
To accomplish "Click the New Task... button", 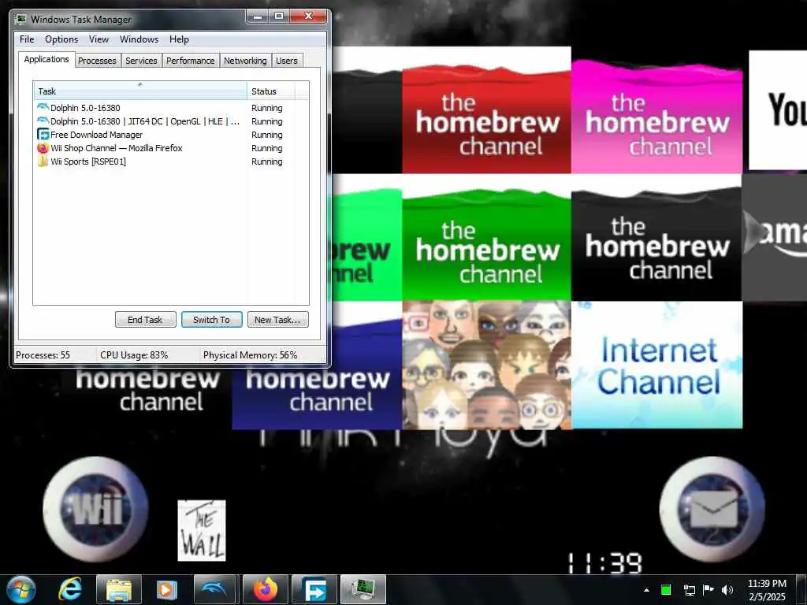I will click(x=278, y=320).
